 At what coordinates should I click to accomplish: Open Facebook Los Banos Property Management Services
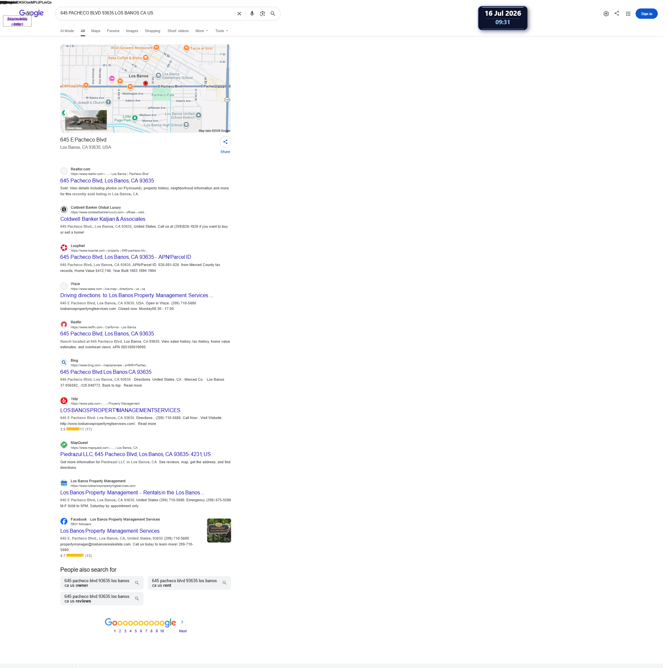pyautogui.click(x=111, y=534)
